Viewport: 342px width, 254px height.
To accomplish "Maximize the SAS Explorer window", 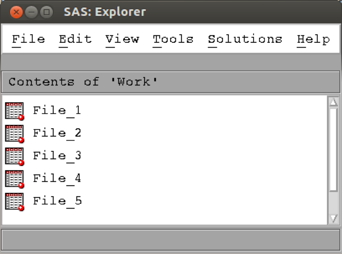I will 47,12.
